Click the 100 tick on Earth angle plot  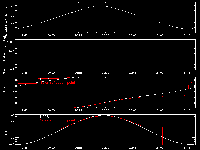pyautogui.click(x=12, y=16)
